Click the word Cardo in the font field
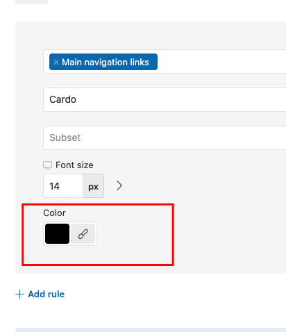The height and width of the screenshot is (332, 286). click(62, 99)
